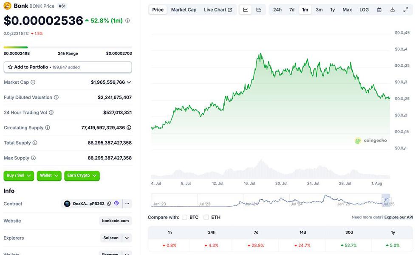Open the calendar date range picker
This screenshot has height=255, width=418.
pyautogui.click(x=379, y=10)
